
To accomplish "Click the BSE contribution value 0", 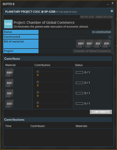I will pos(38,96).
